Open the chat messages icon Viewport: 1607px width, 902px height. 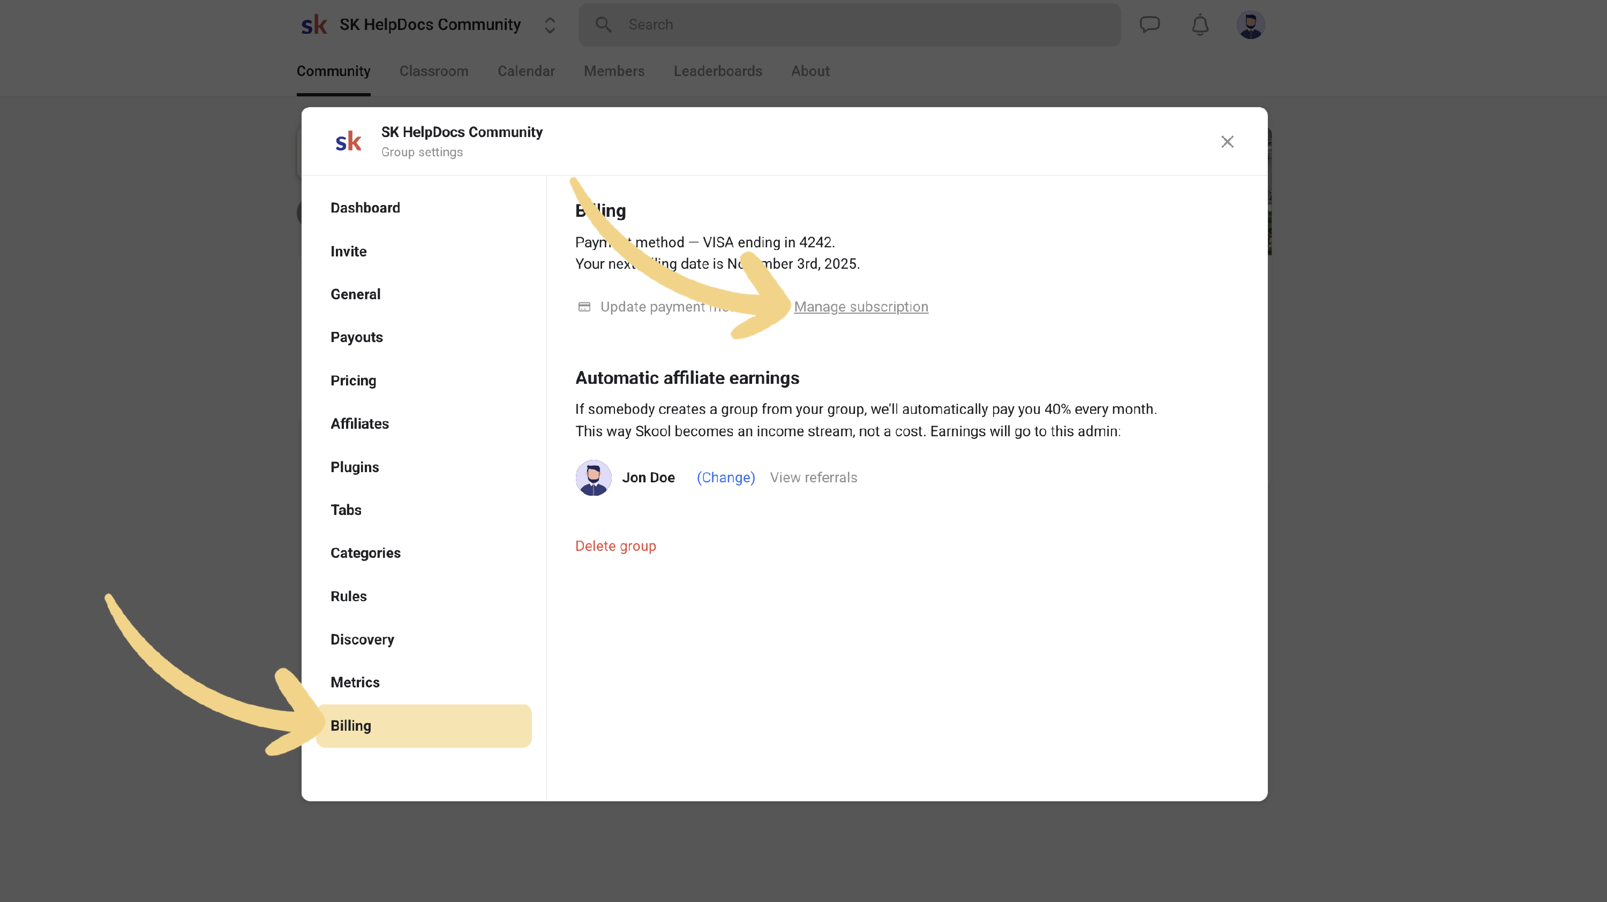click(1149, 25)
